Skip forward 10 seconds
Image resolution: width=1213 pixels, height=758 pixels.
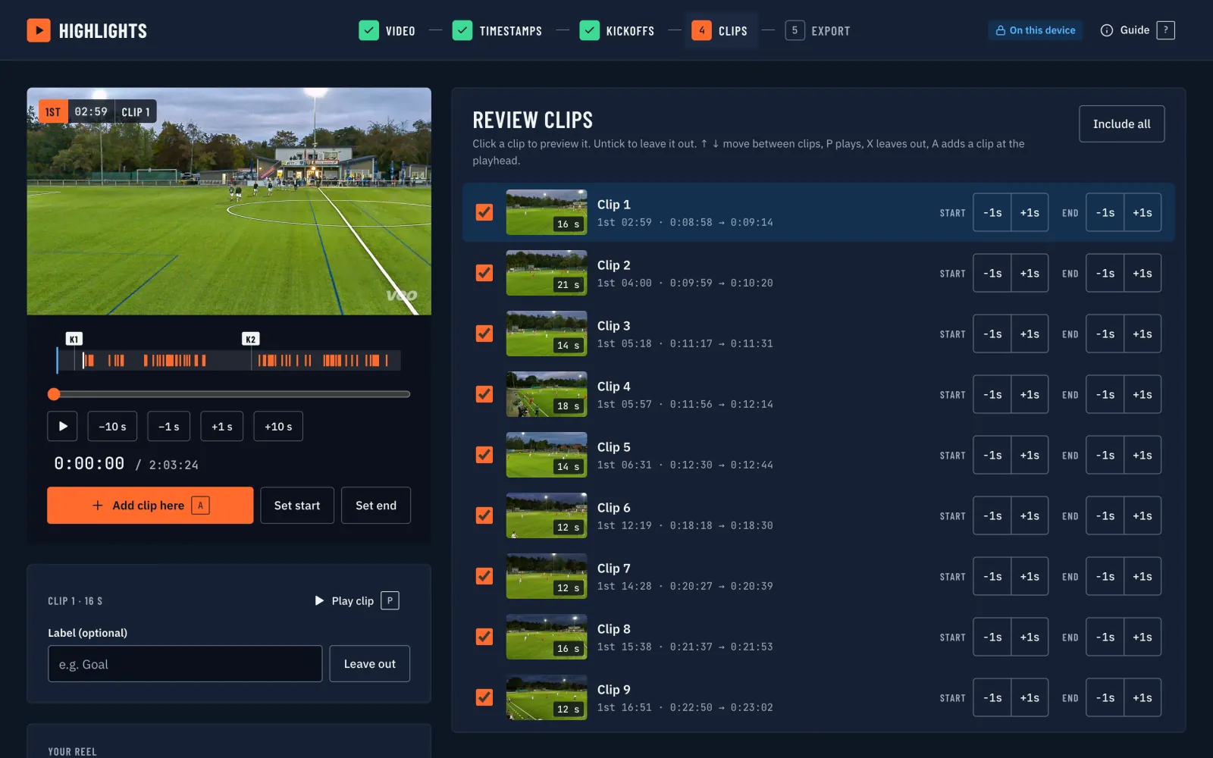pyautogui.click(x=278, y=426)
